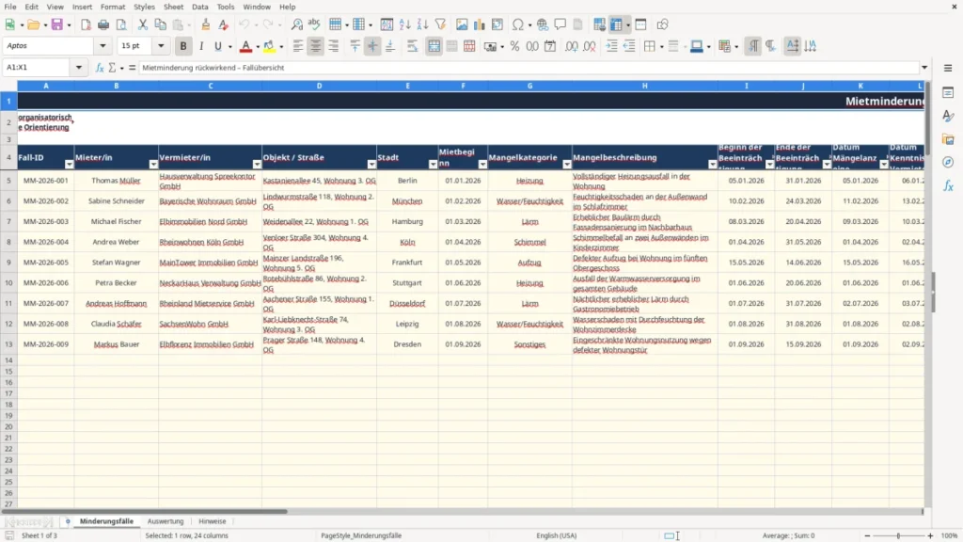This screenshot has height=542, width=963.
Task: Cut selection with the scissors icon
Action: [143, 24]
